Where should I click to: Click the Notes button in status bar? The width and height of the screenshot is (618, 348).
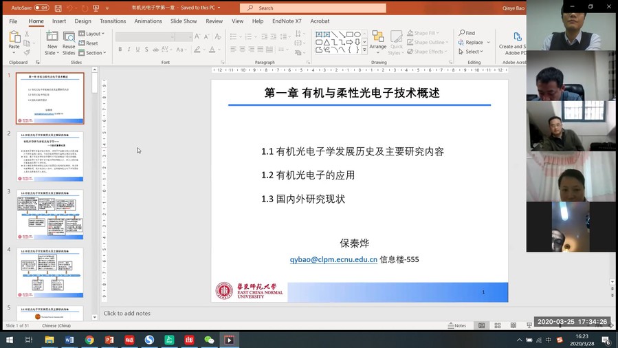(x=456, y=325)
